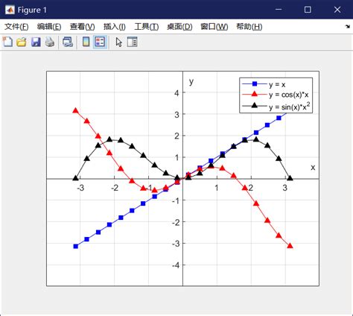Click the x-axis tick label -2
The image size is (353, 316).
115,188
